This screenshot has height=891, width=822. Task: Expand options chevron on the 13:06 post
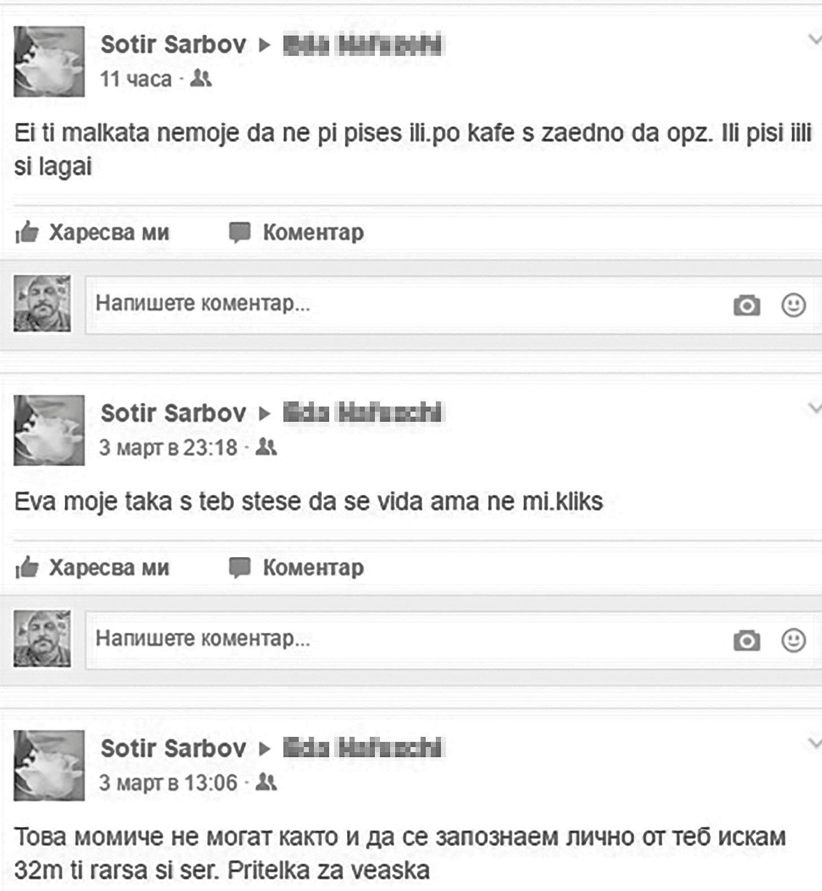tap(815, 742)
